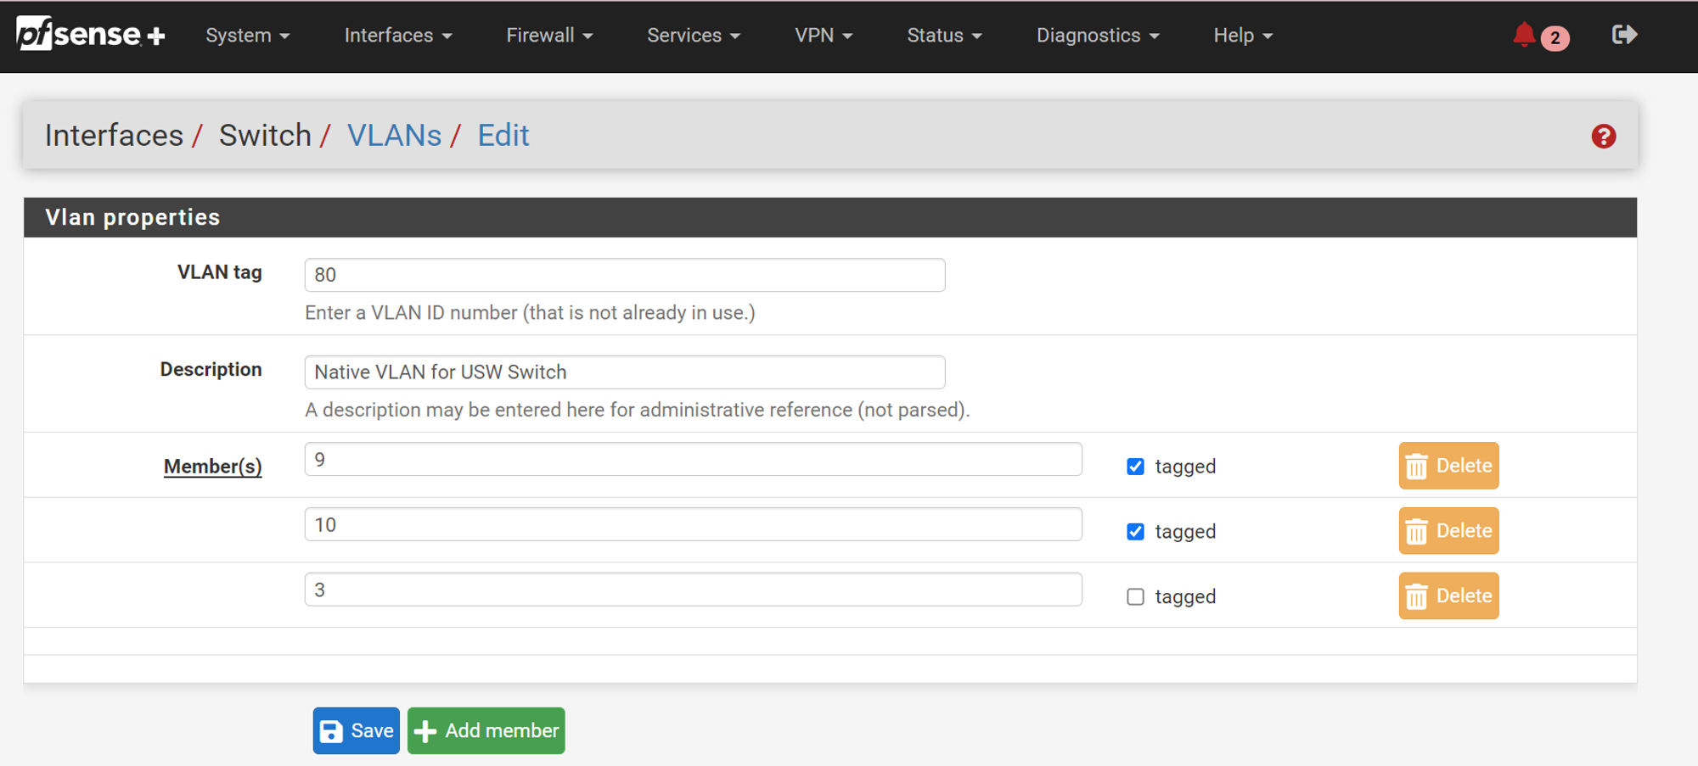Open the Firewall dropdown menu
Viewport: 1698px width, 766px height.
coord(548,36)
